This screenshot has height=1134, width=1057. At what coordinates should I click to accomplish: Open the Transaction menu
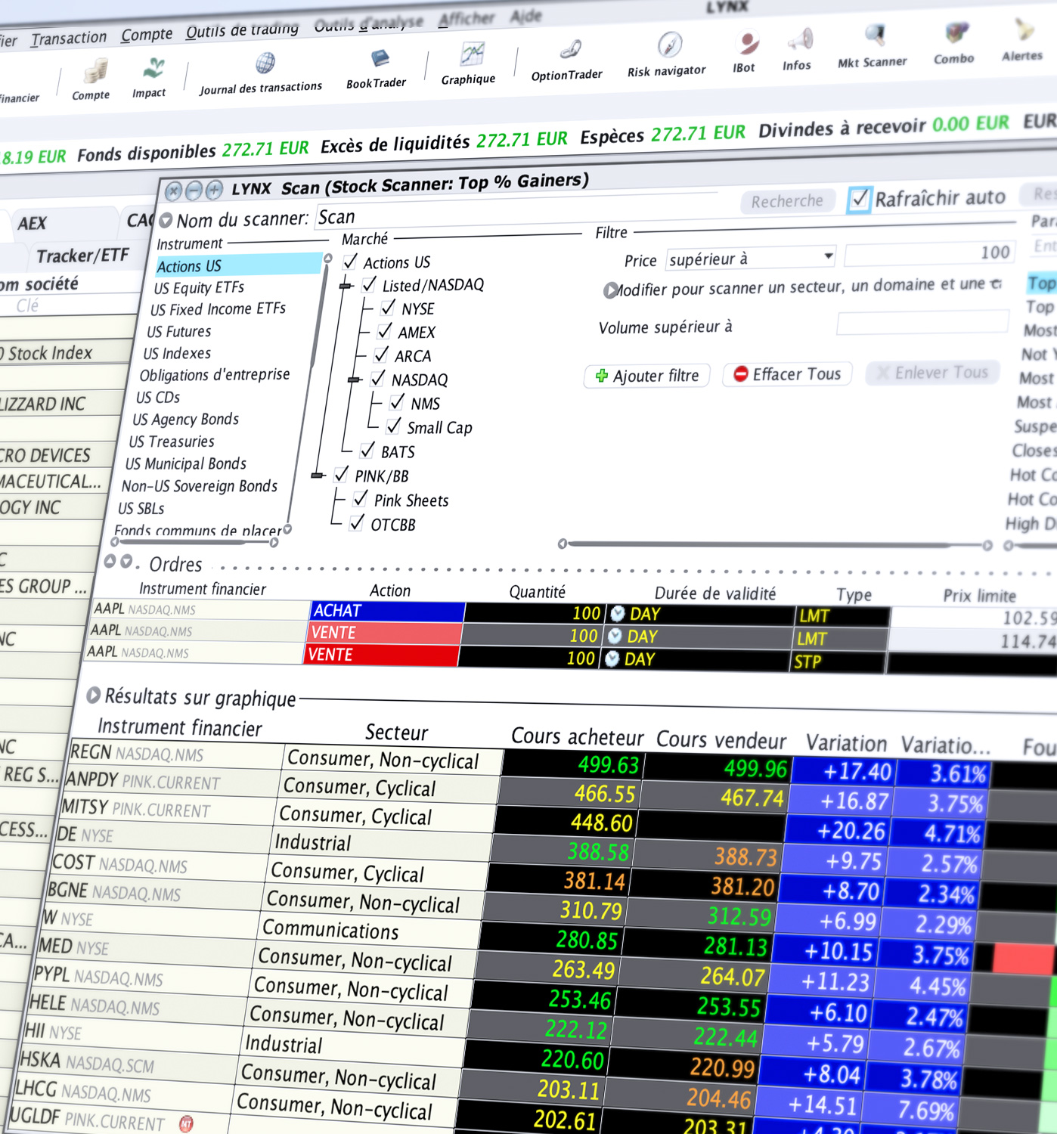pyautogui.click(x=69, y=38)
